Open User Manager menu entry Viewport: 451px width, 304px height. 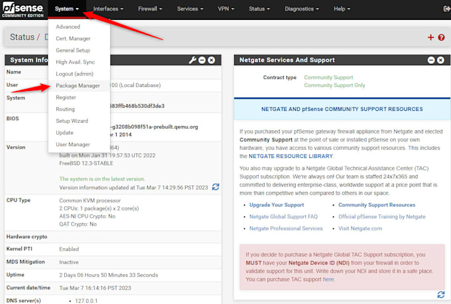click(79, 145)
